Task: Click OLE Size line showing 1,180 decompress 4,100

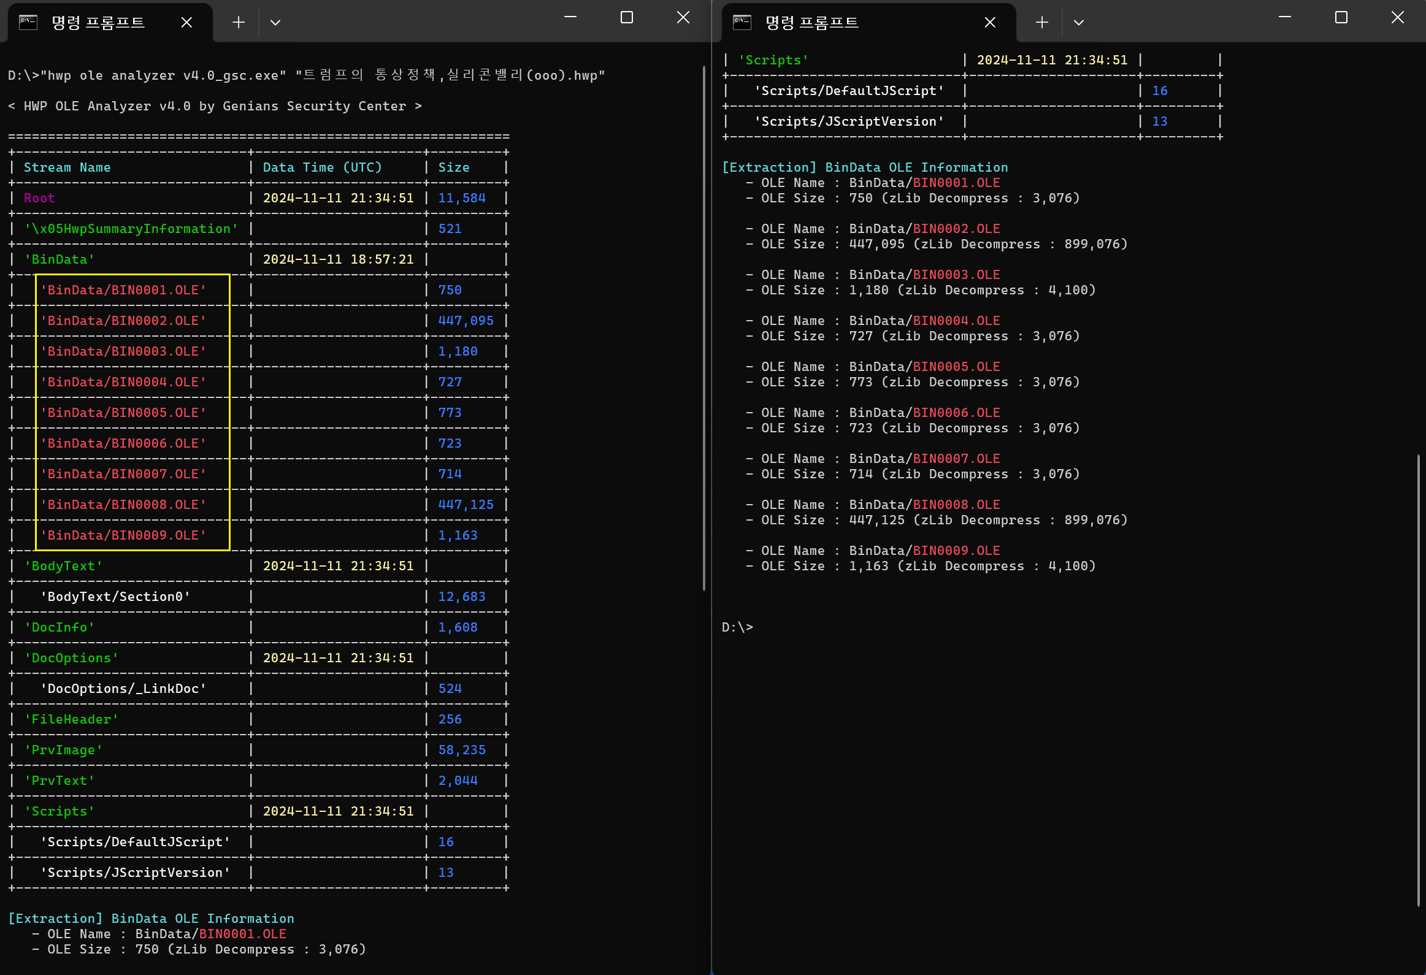Action: pyautogui.click(x=921, y=290)
